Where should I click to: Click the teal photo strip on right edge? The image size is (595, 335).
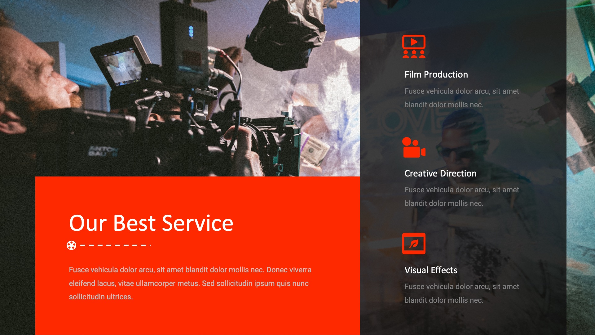pos(581,167)
